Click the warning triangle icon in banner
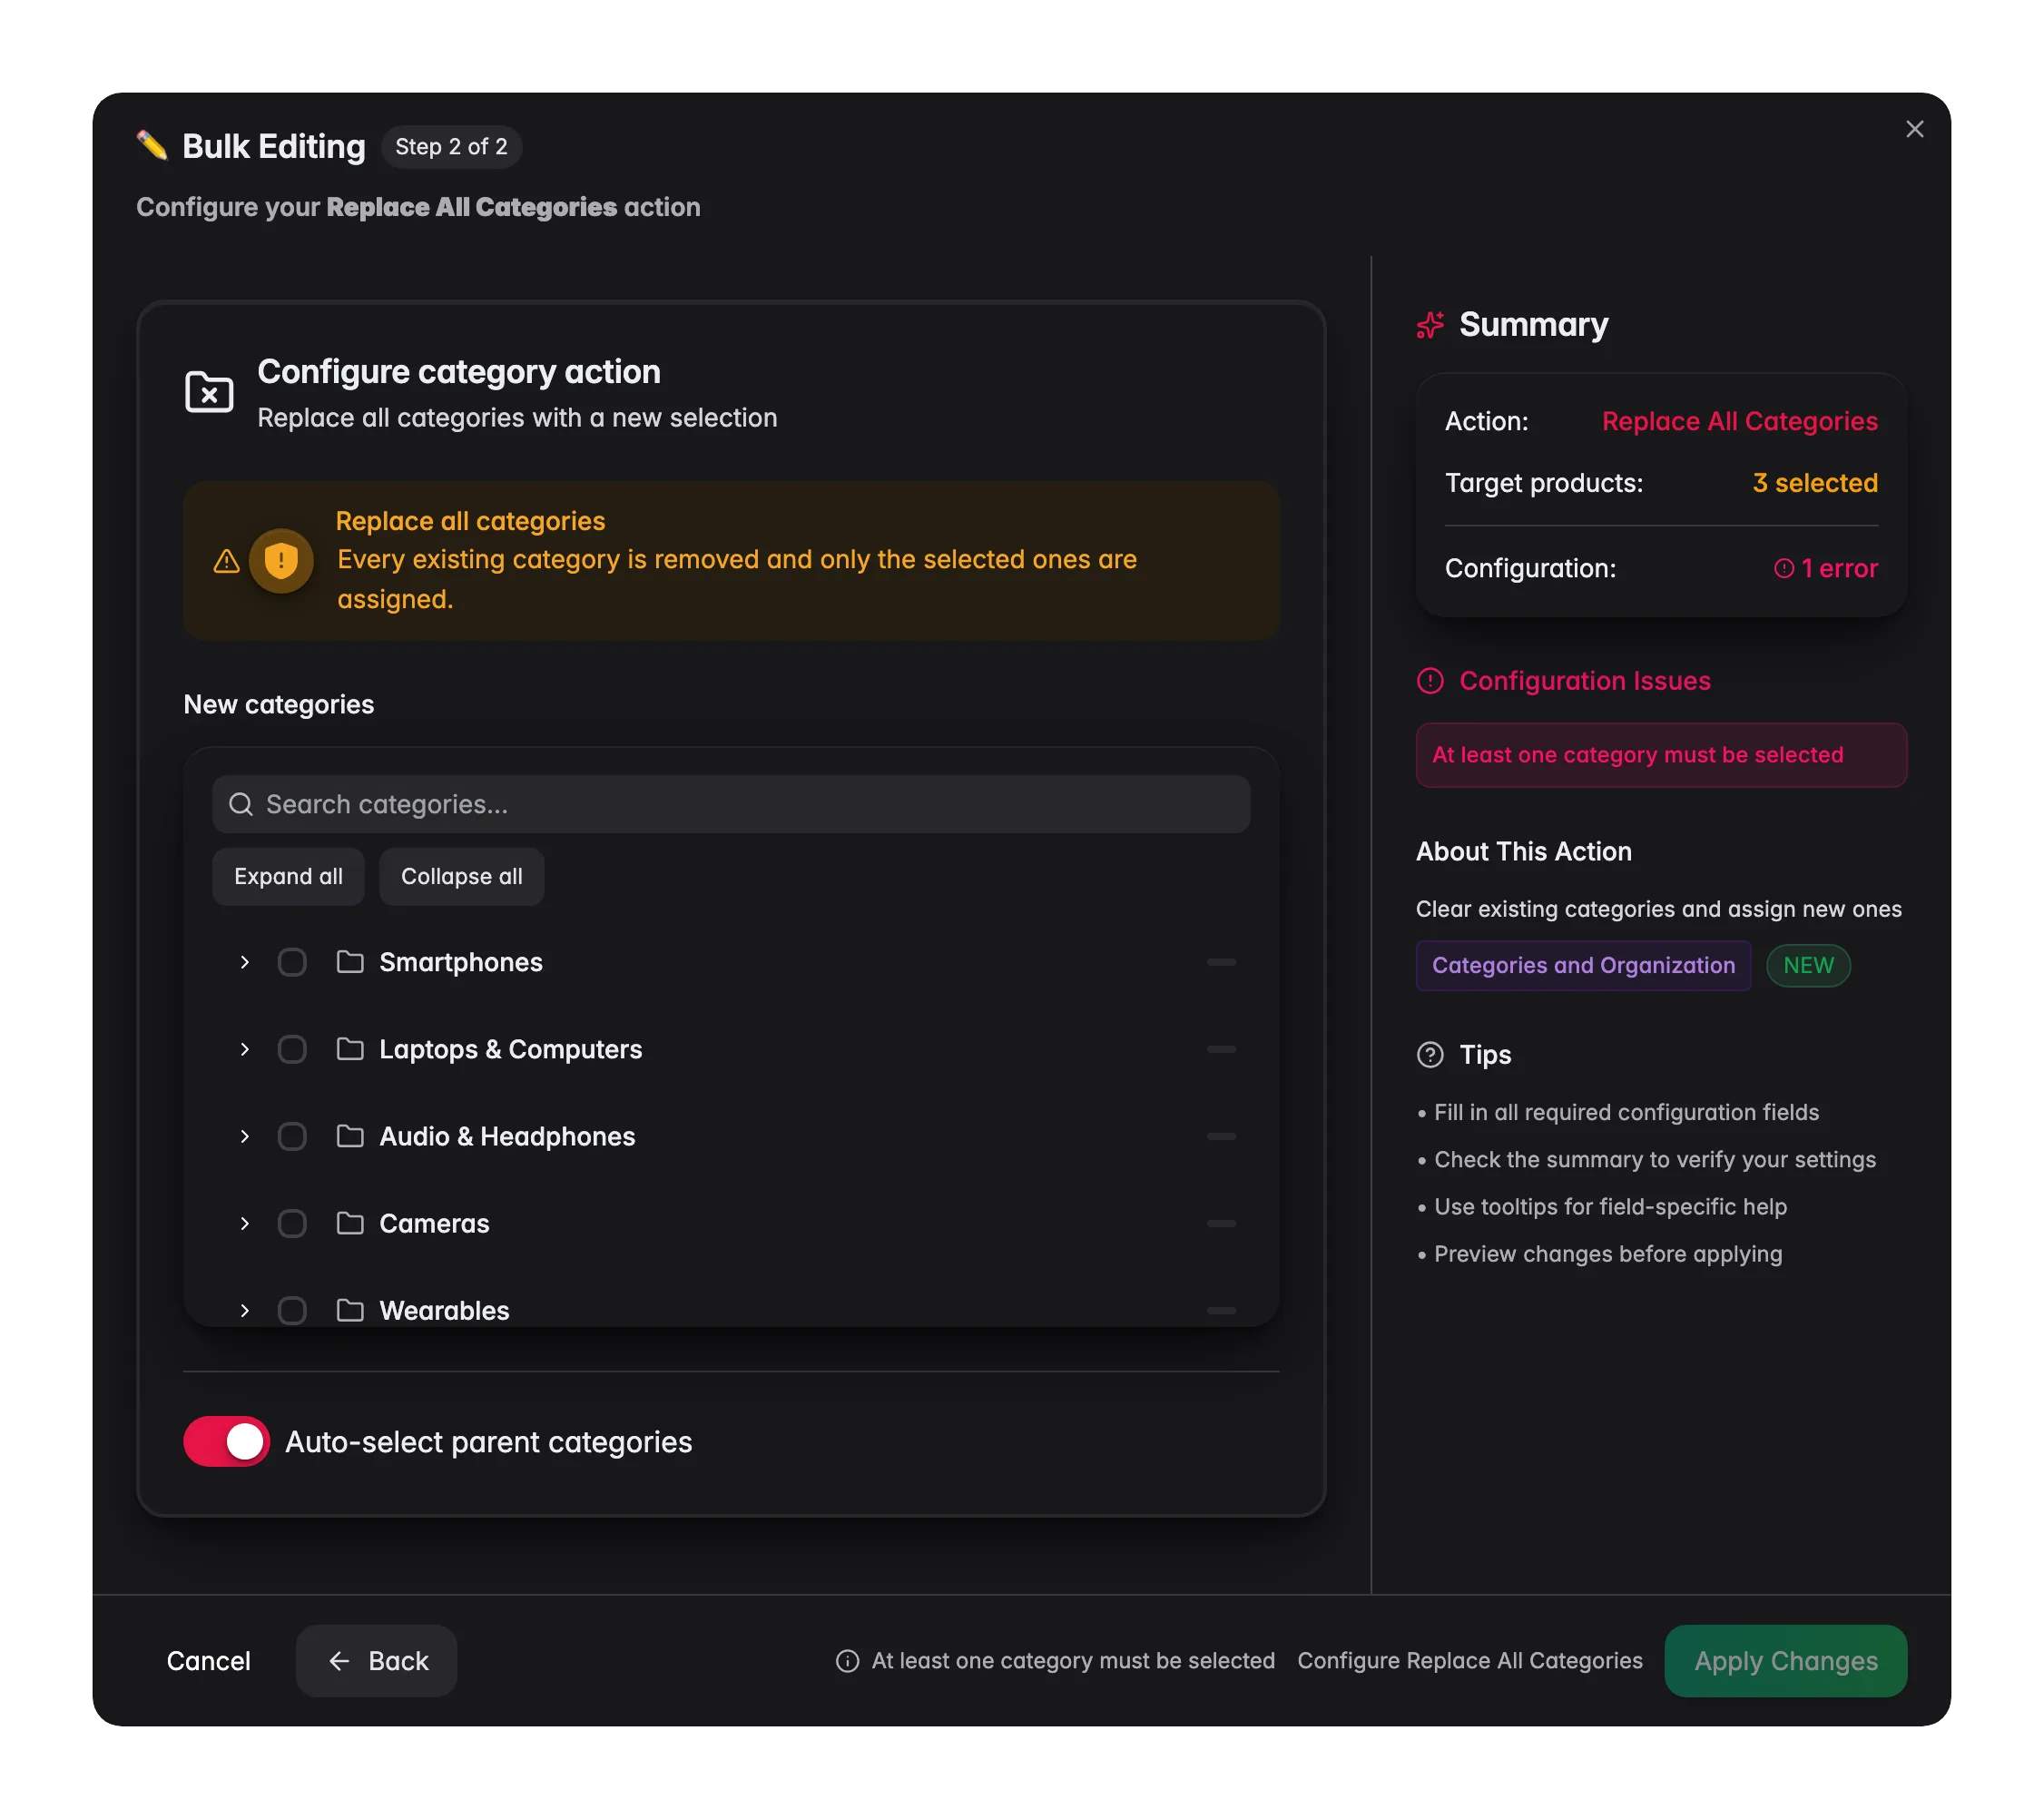 (x=227, y=561)
